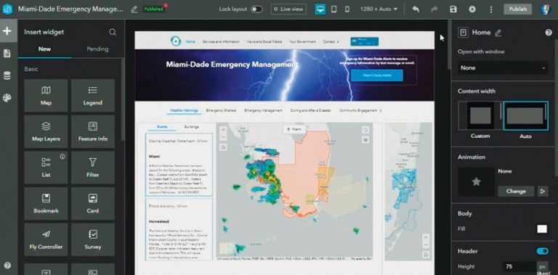Add the Feature Info widget
Viewport: 558px width, 275px height.
[92, 131]
